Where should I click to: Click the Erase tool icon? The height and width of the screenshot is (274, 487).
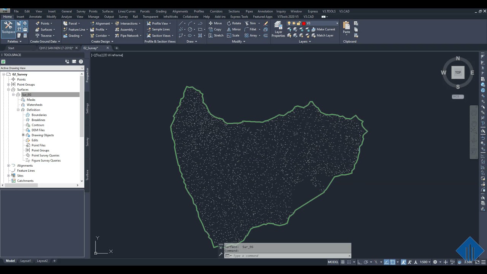pos(266,23)
